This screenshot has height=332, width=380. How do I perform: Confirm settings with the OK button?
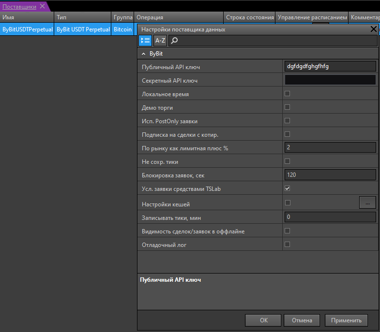click(263, 320)
